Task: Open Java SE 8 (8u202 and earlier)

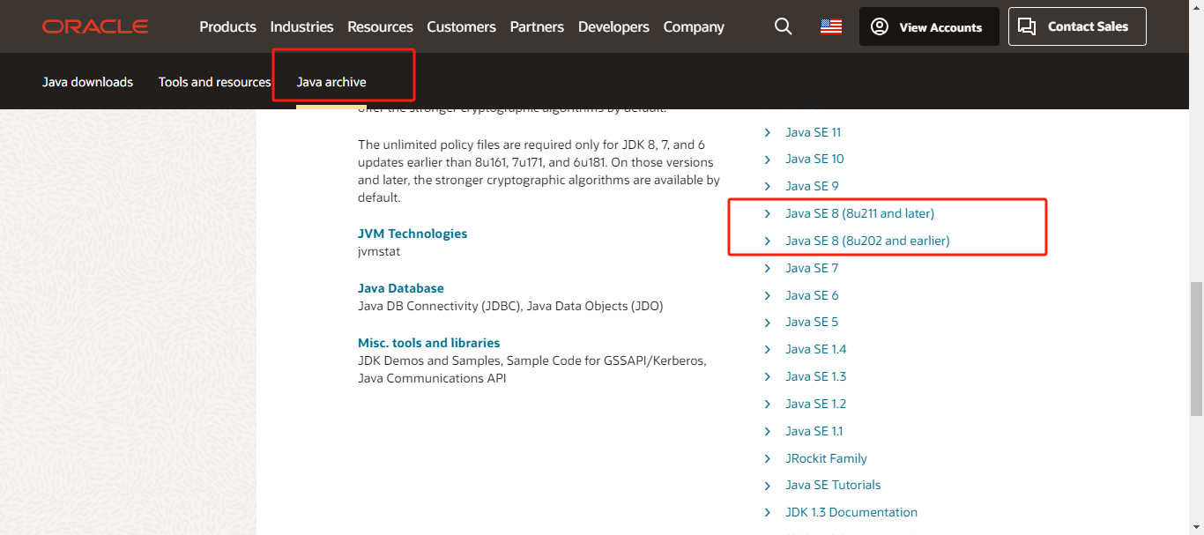Action: click(867, 241)
